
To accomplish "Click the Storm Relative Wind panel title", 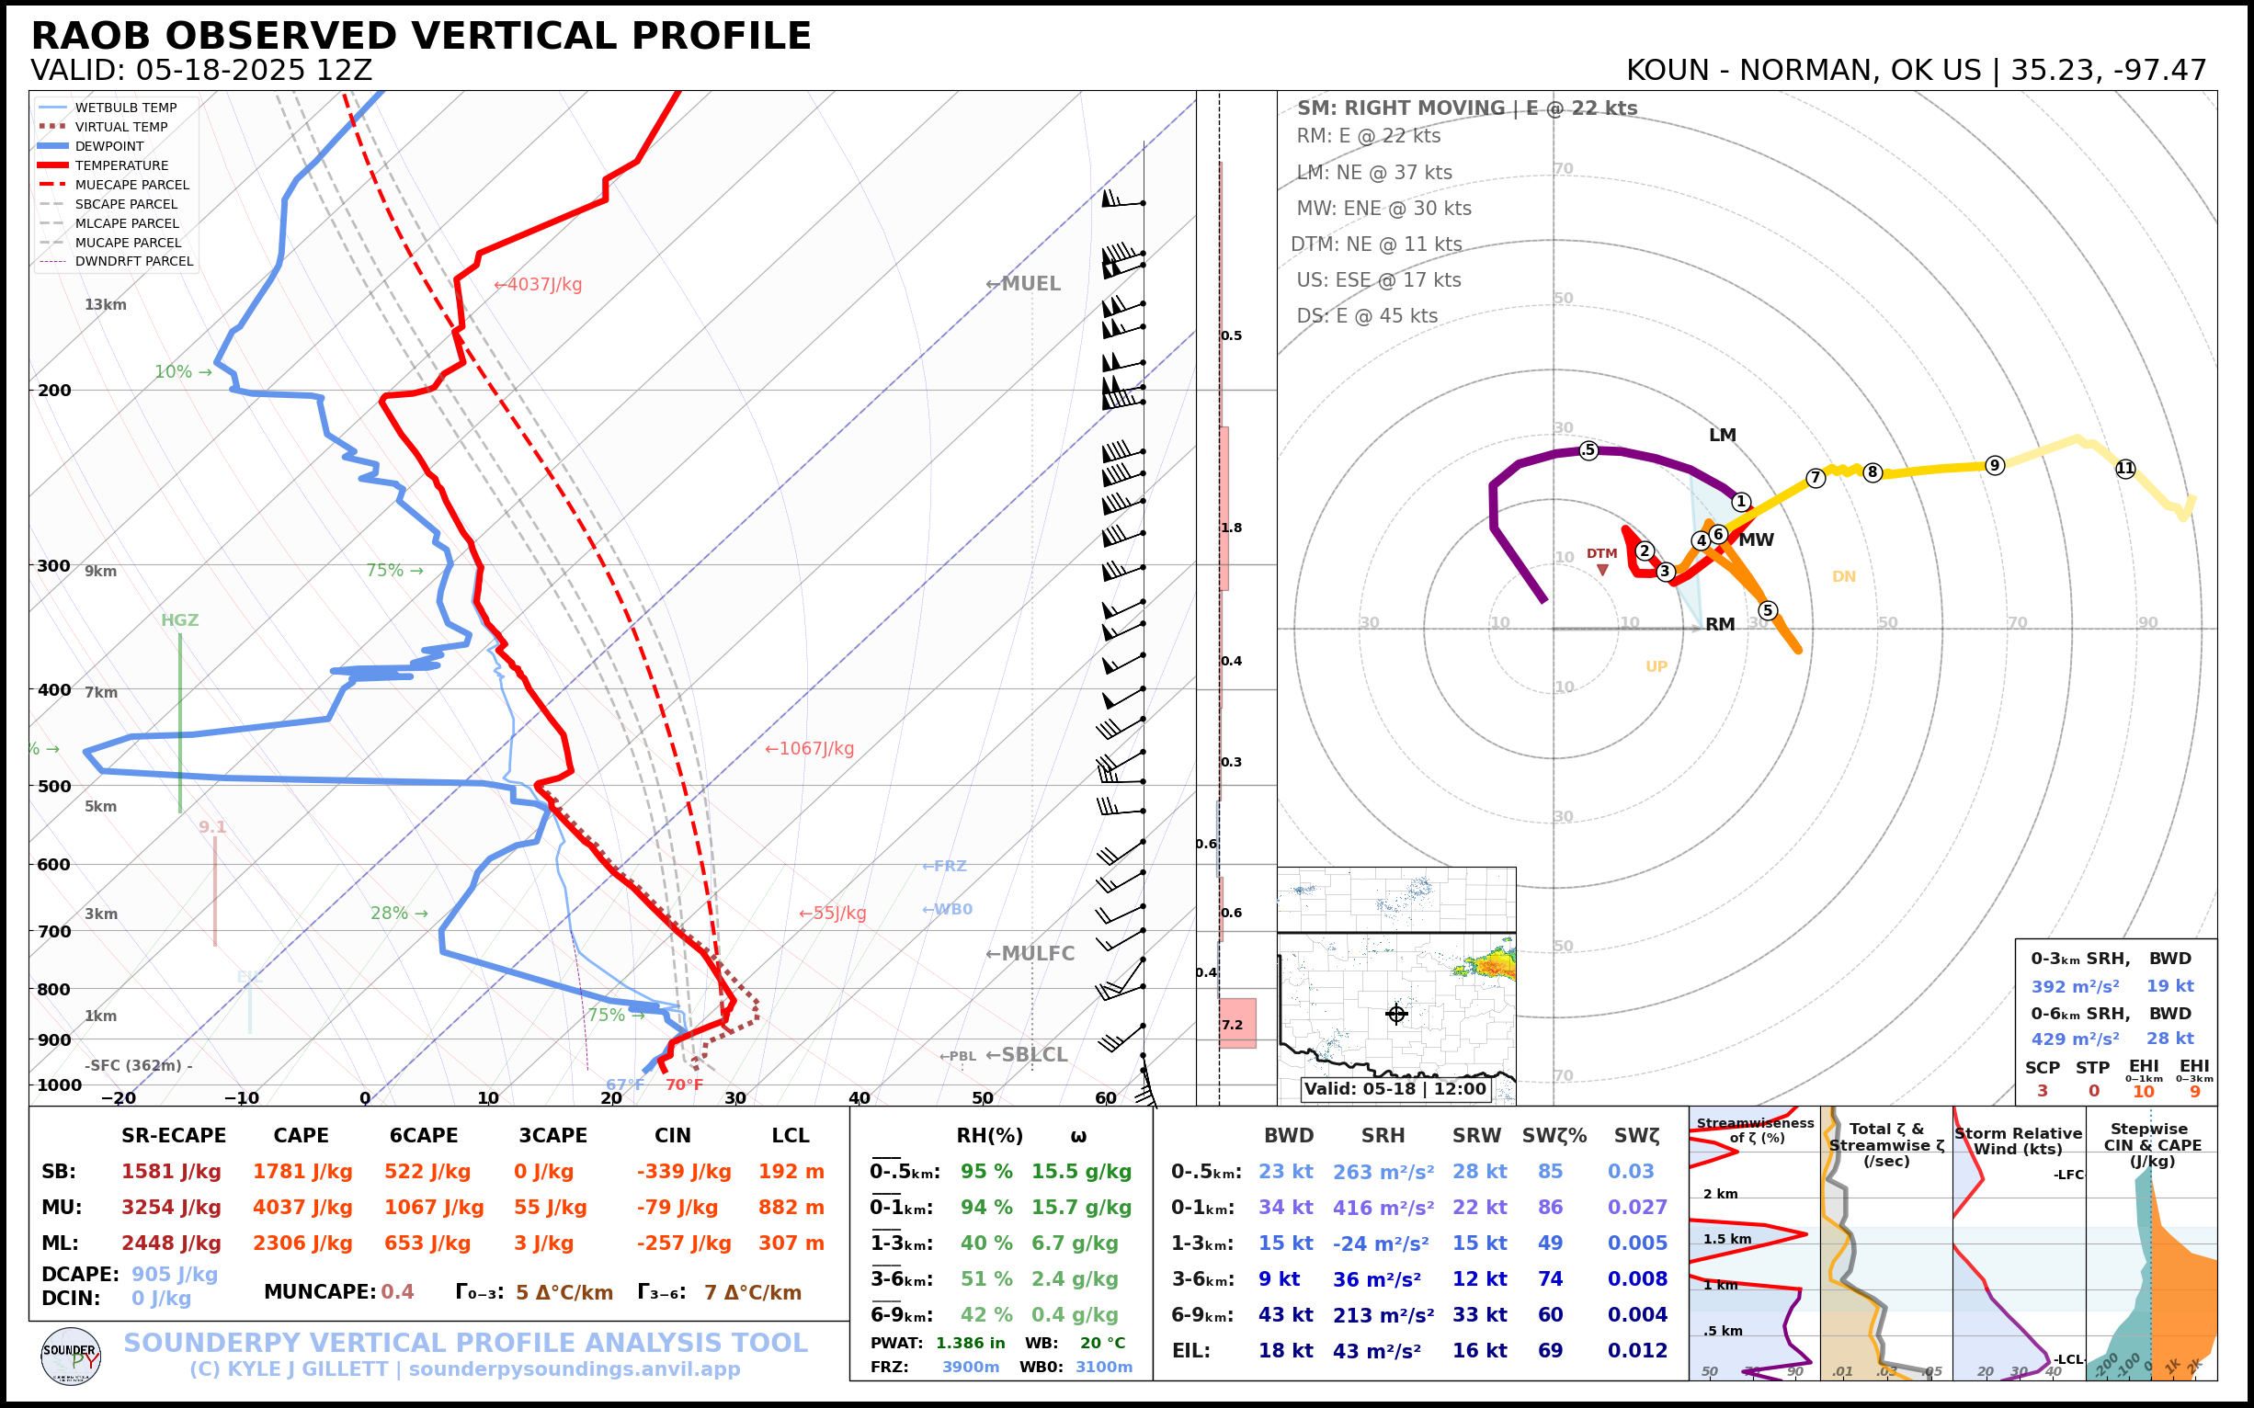I will (x=2018, y=1141).
